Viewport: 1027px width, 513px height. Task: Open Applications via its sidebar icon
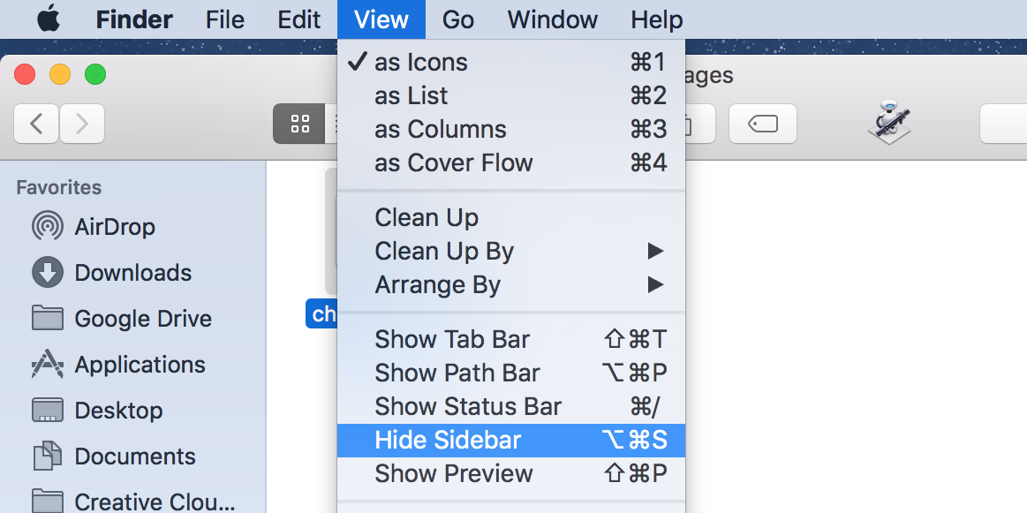click(x=48, y=365)
